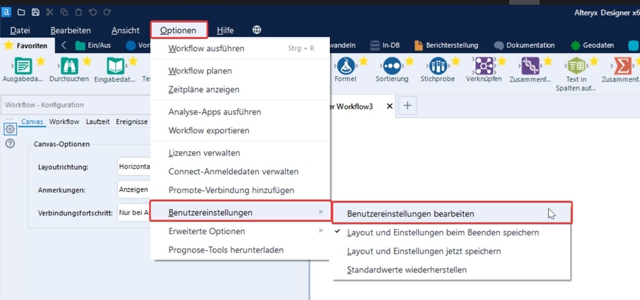Toggle the star on the Sortierung tool

409,61
